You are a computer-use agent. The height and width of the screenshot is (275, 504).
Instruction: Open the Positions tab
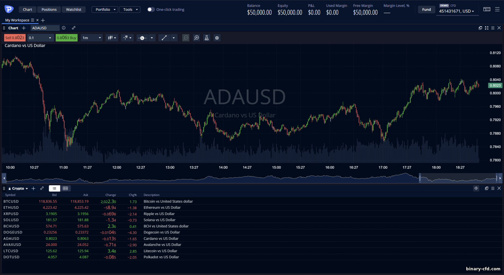(49, 9)
